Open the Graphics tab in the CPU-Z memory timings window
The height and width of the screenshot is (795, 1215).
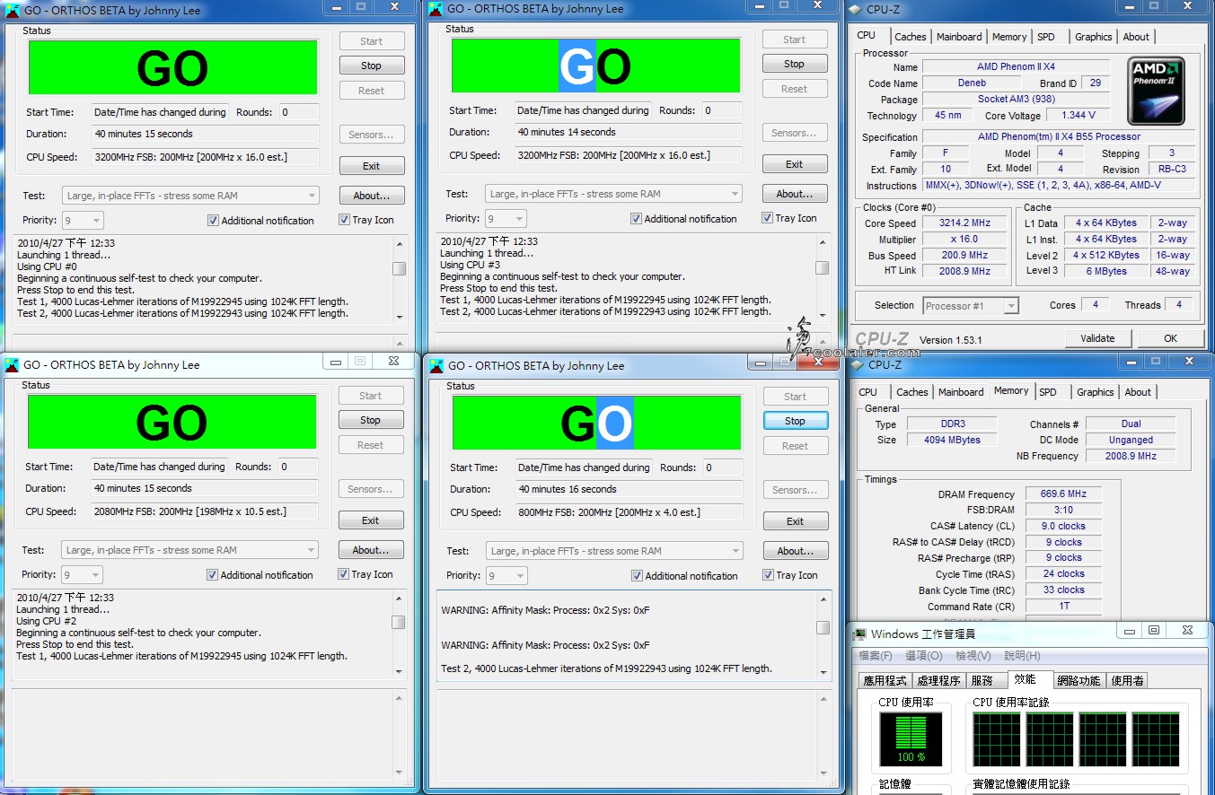point(1095,392)
